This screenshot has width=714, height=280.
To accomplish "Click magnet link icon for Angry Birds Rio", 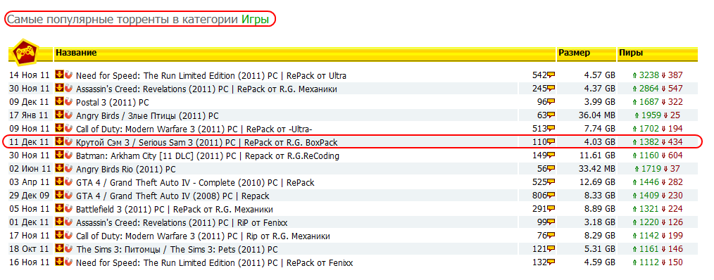I will pos(69,168).
